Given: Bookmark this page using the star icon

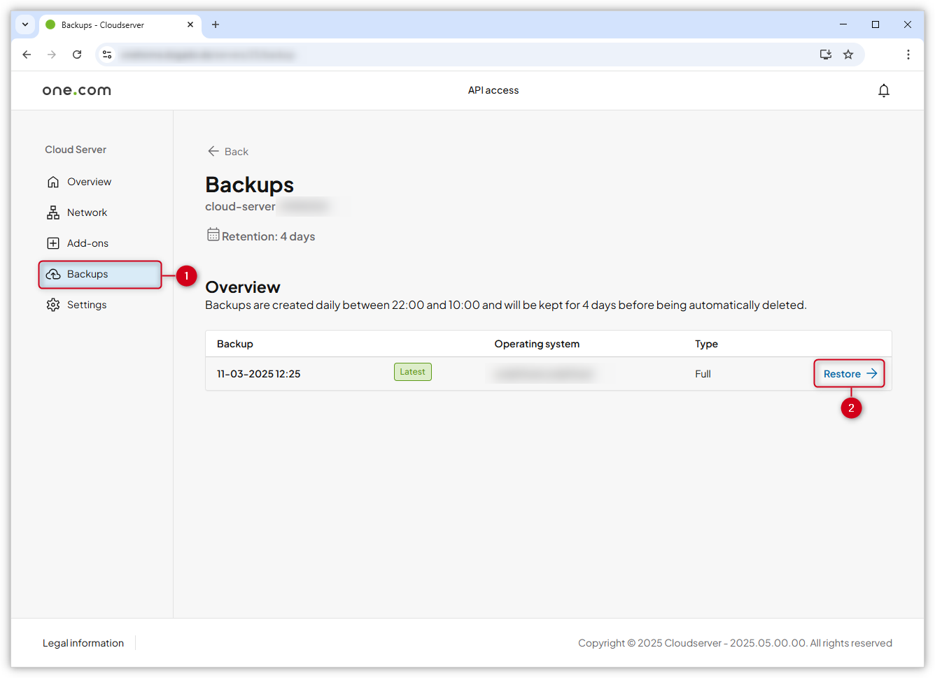Looking at the screenshot, I should pos(848,54).
